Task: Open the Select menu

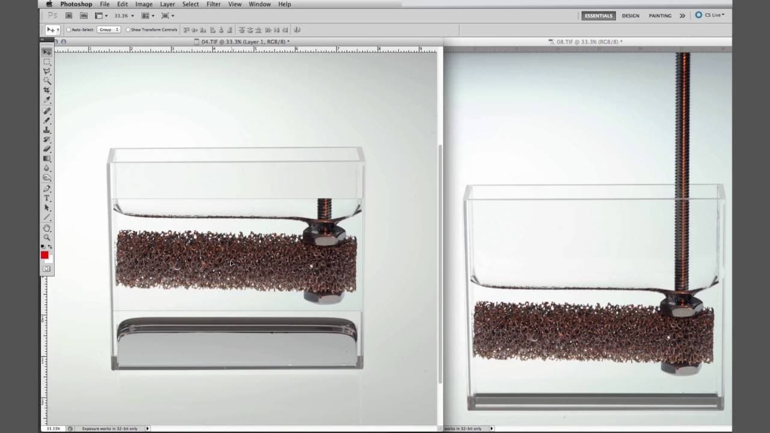Action: coord(191,4)
